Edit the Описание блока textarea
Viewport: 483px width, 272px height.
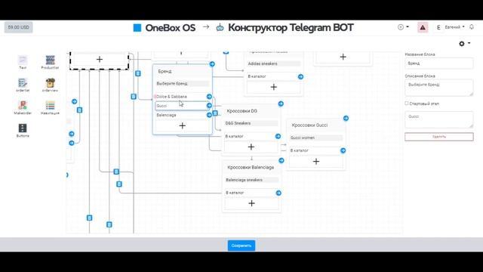pos(439,88)
